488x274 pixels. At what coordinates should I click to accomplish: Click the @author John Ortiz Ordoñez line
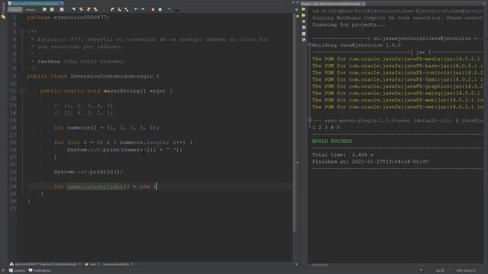pyautogui.click(x=80, y=62)
